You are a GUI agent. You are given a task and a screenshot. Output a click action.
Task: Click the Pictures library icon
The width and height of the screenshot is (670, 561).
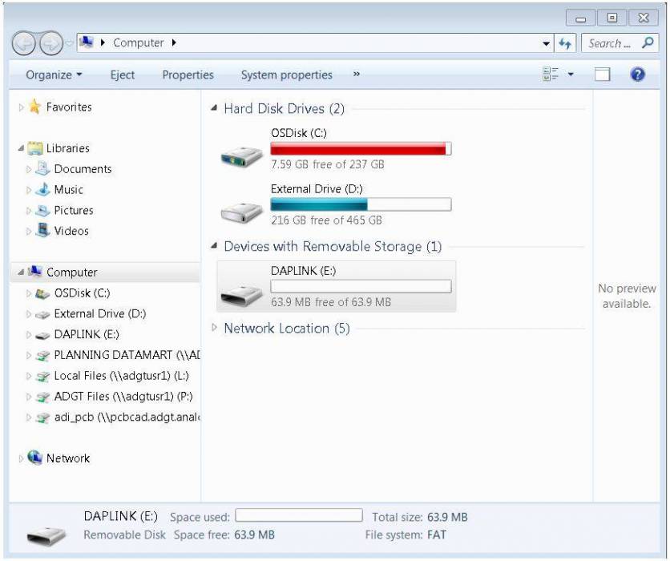(x=42, y=210)
